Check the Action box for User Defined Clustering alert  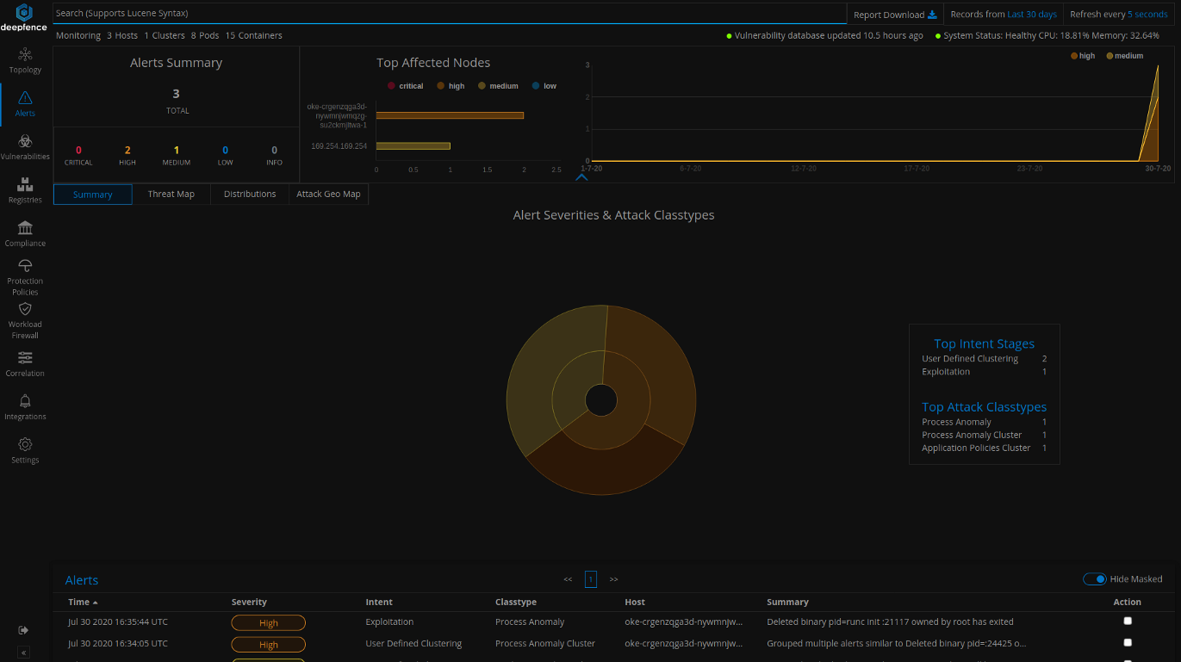click(1128, 641)
